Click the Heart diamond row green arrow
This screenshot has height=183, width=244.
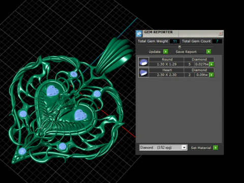click(211, 75)
